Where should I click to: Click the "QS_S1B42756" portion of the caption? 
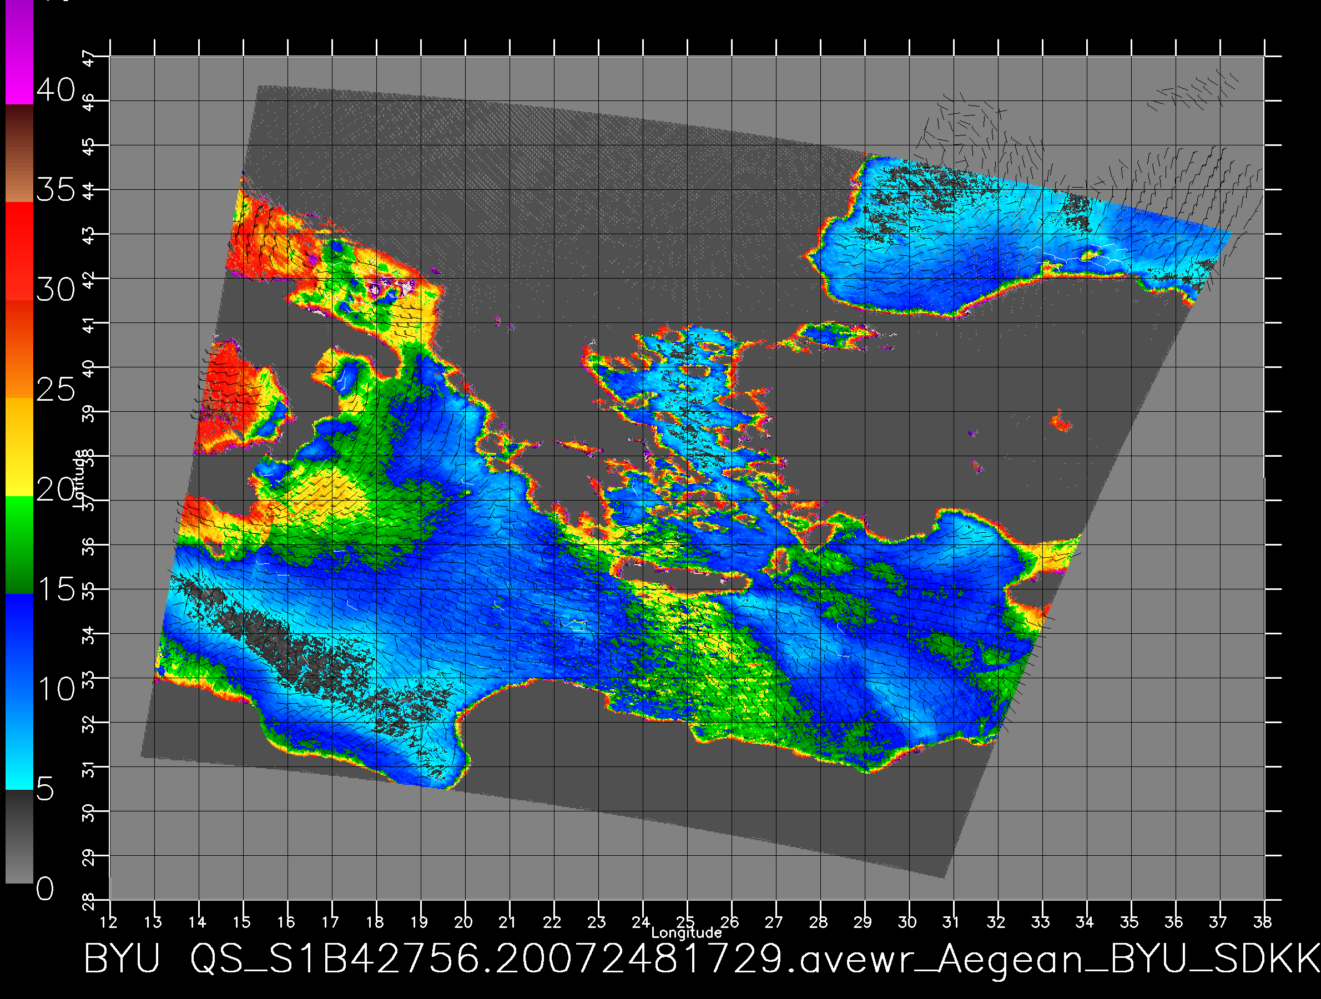pyautogui.click(x=335, y=960)
